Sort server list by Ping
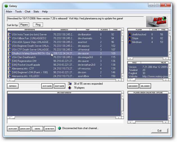The height and width of the screenshot is (142, 177). tap(38, 25)
